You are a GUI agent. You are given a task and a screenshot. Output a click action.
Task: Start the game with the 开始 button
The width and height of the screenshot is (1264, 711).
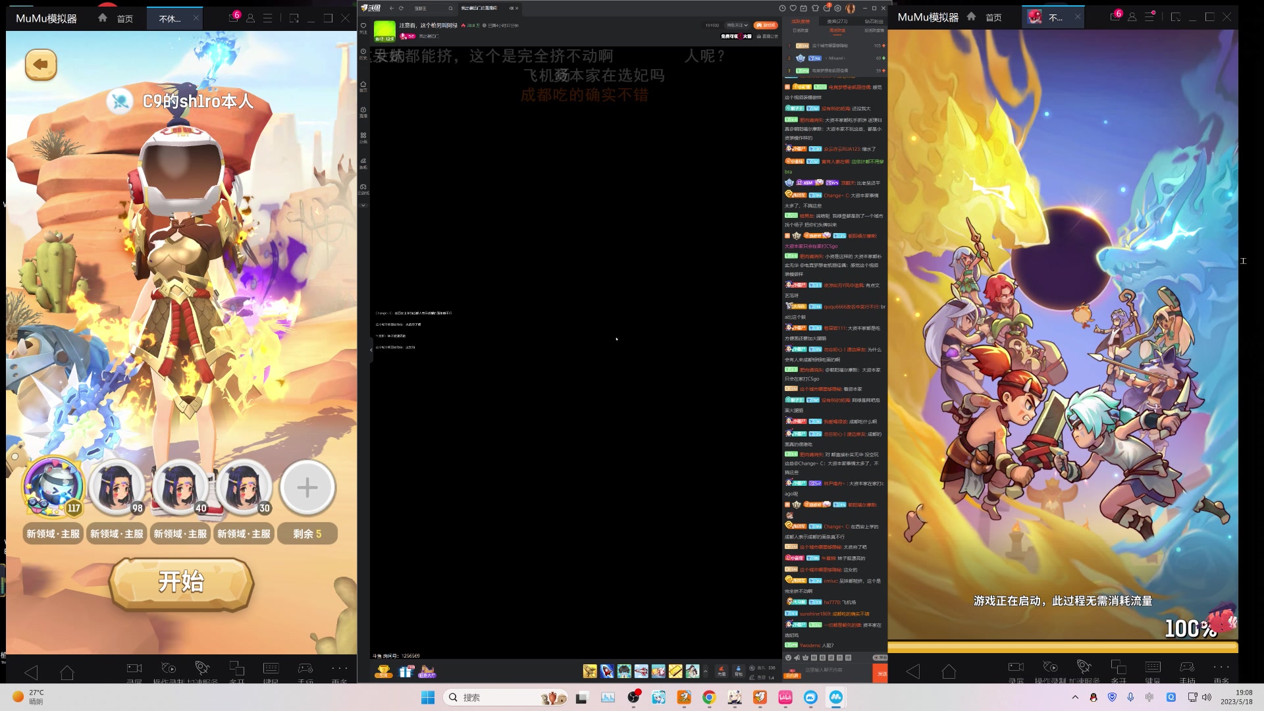[181, 583]
